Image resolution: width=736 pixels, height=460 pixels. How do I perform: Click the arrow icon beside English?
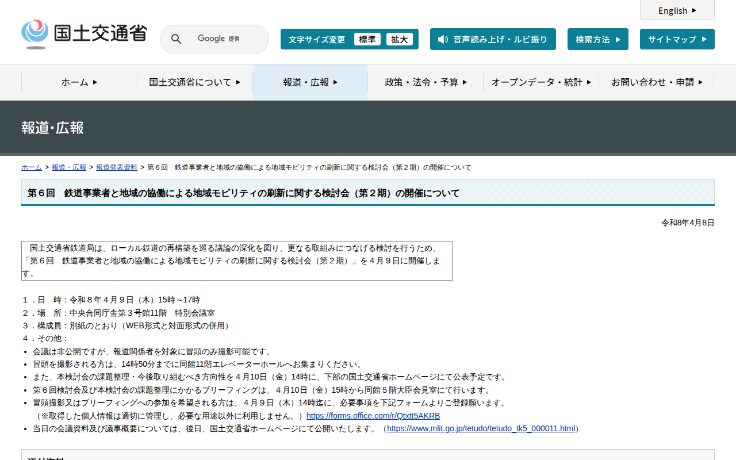[x=694, y=10]
